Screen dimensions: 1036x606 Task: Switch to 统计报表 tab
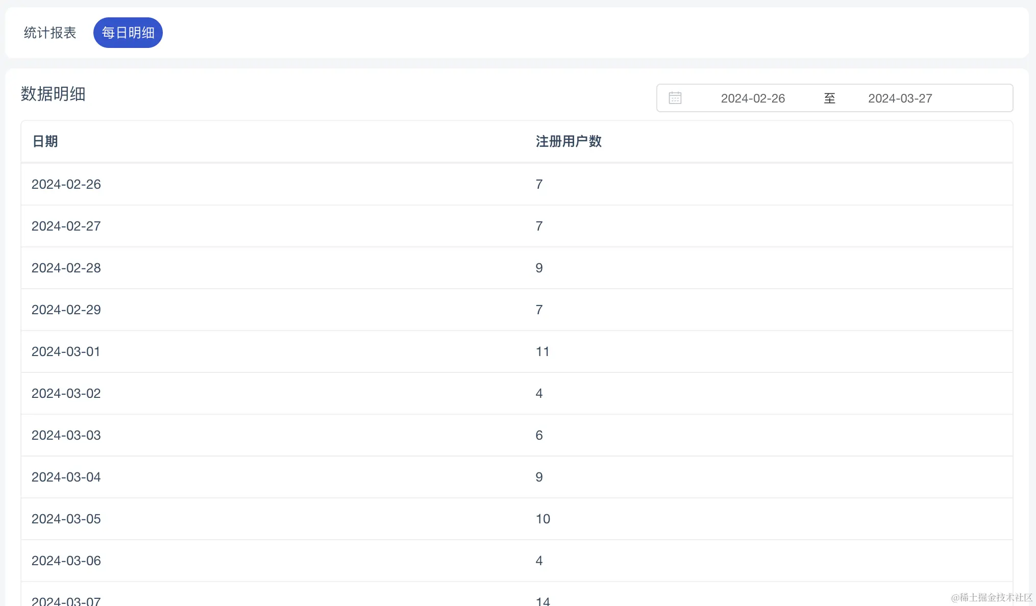[50, 33]
